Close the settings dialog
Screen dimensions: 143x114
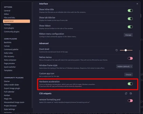(137, 4)
